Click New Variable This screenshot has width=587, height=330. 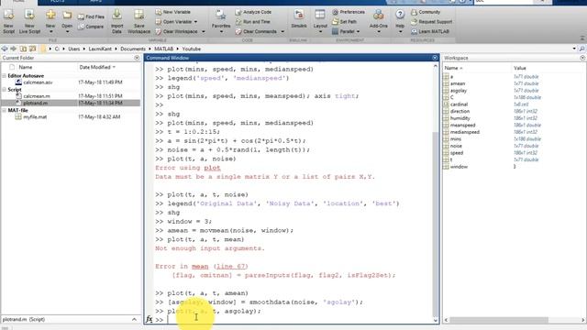[x=173, y=12]
